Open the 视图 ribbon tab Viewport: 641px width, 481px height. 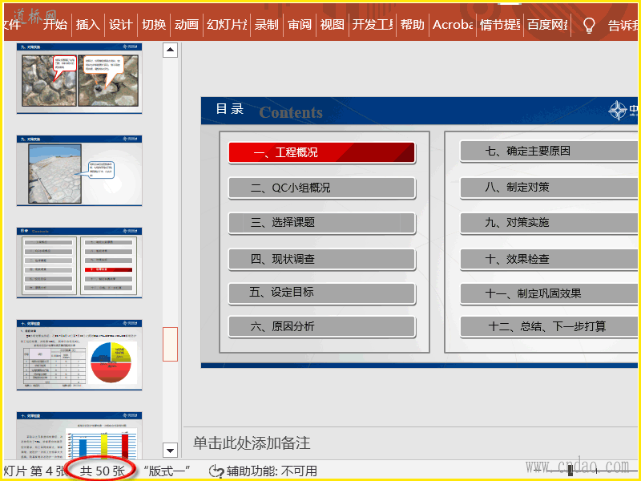point(332,25)
